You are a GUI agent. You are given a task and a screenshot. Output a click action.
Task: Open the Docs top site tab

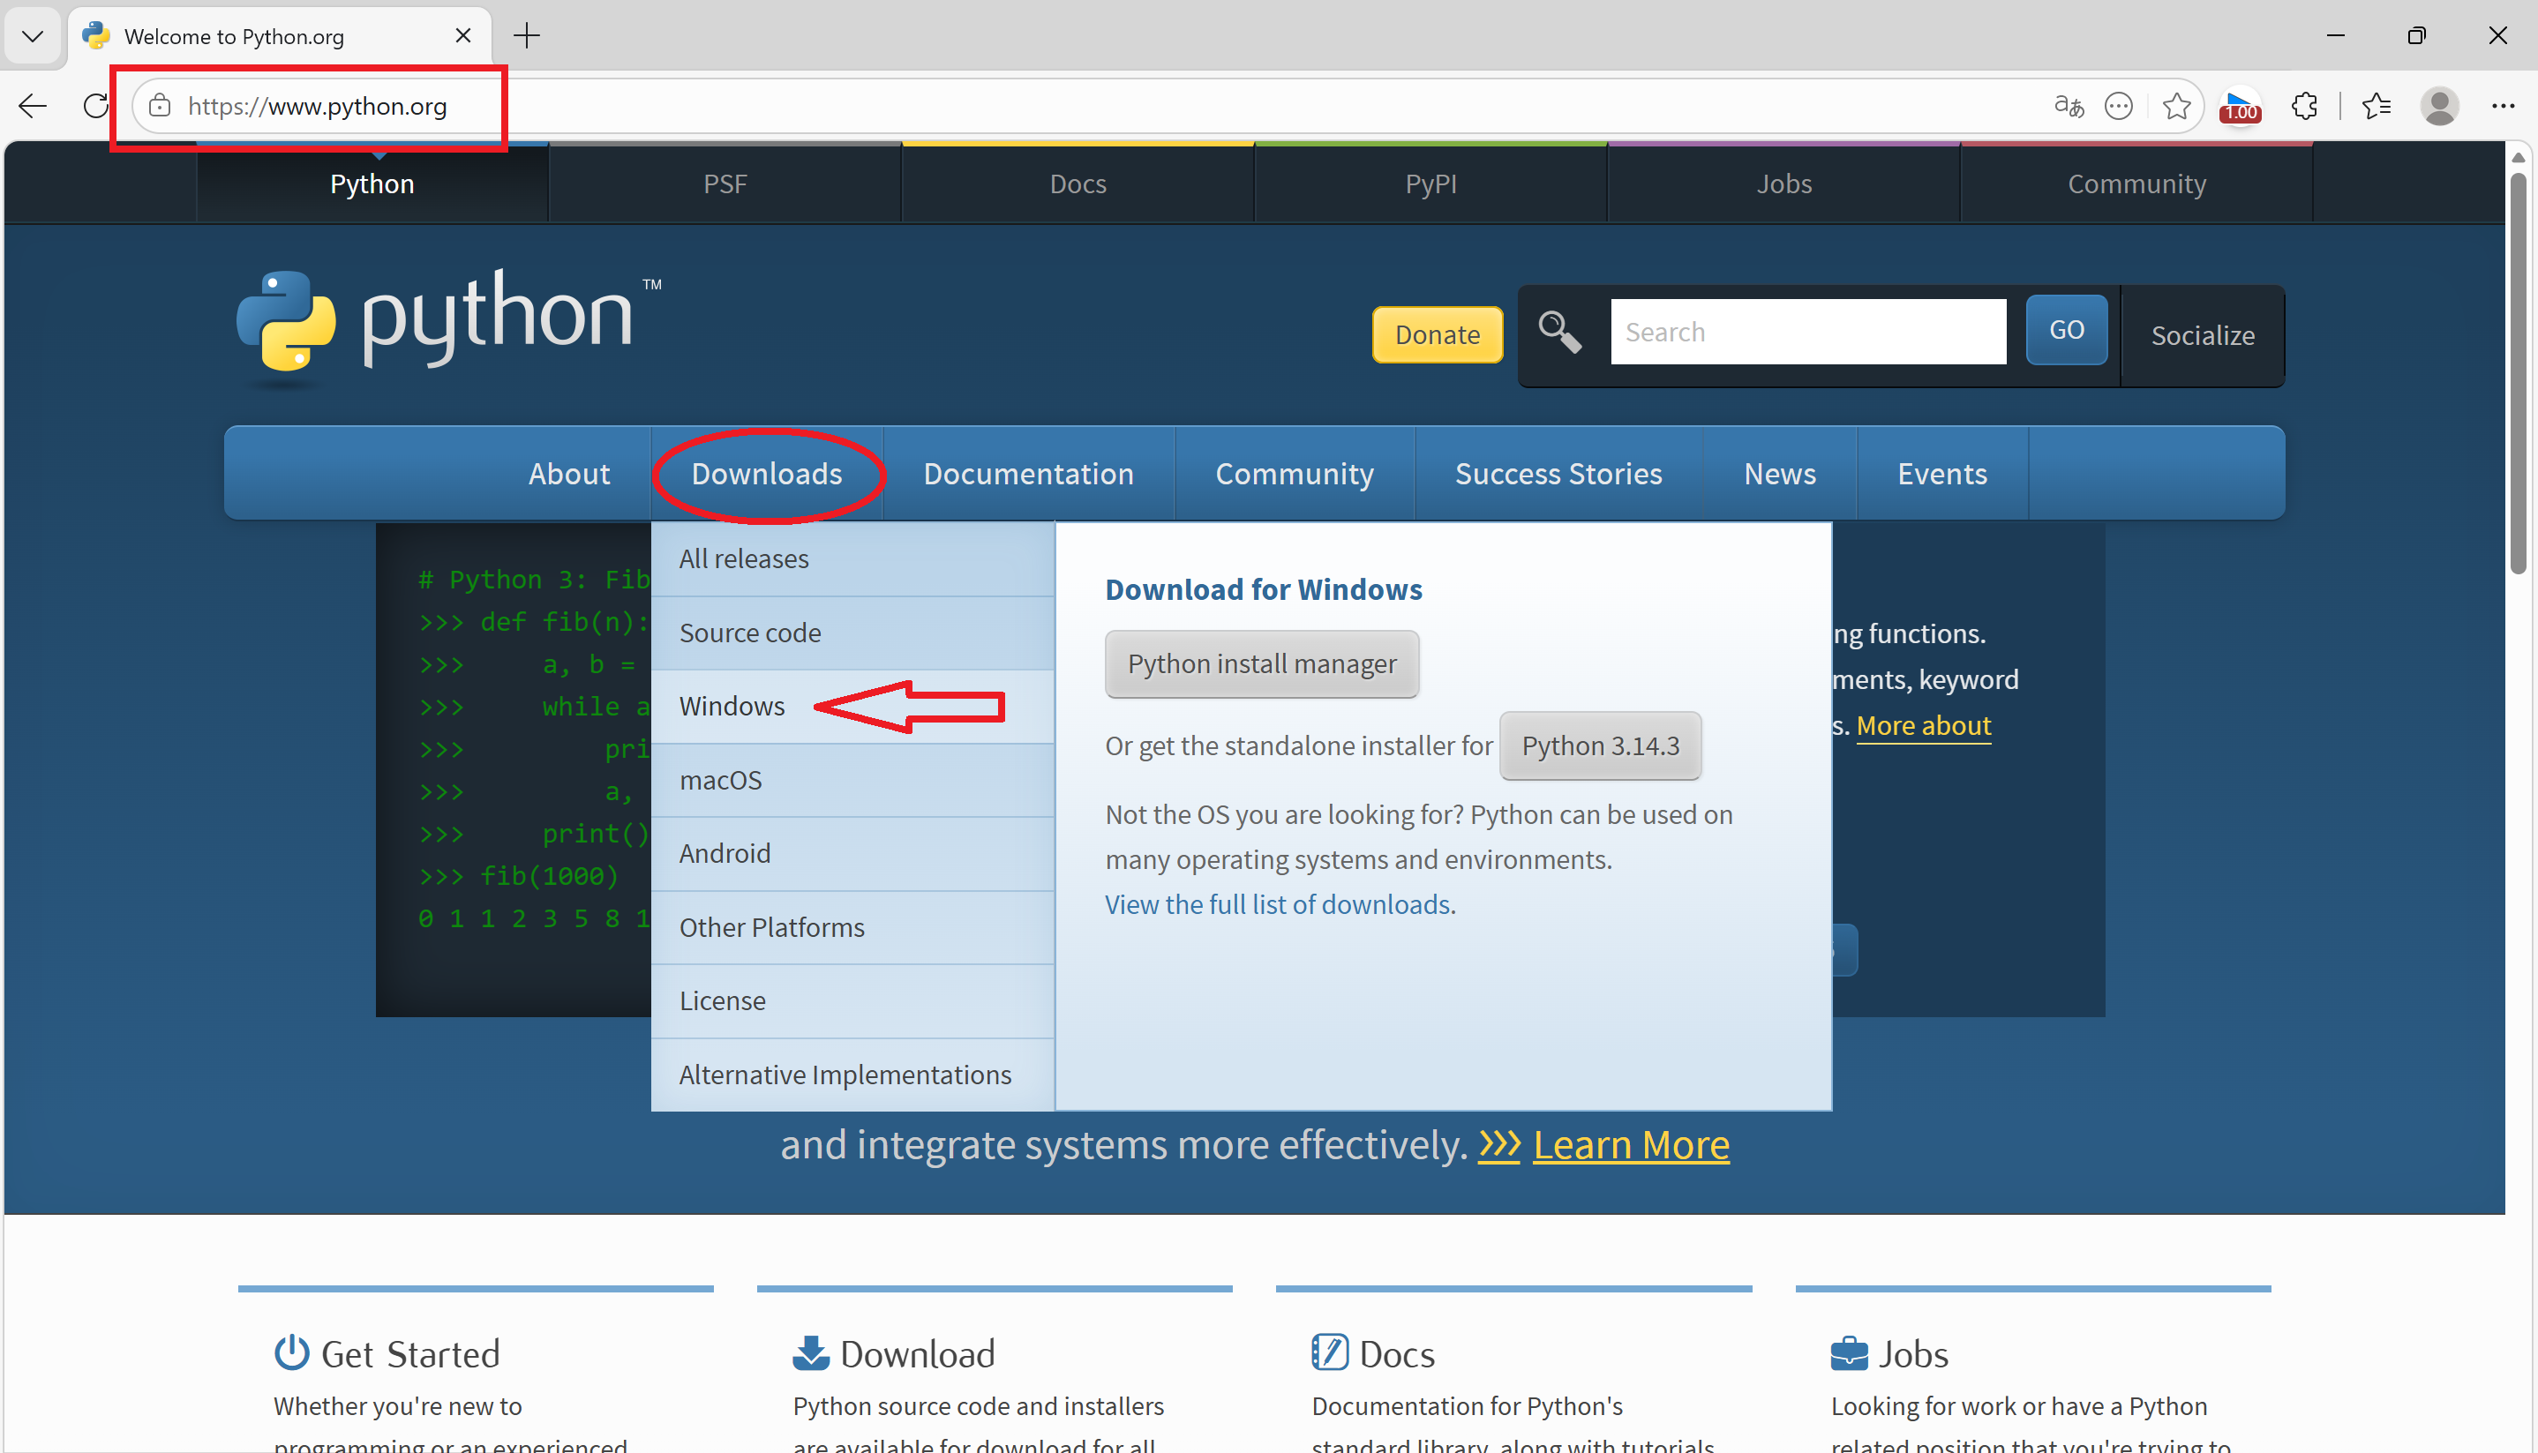tap(1078, 183)
